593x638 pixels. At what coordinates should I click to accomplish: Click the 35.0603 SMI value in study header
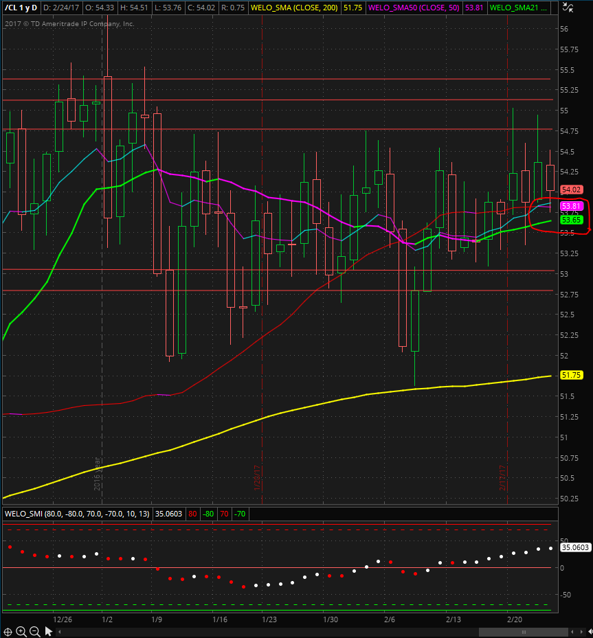tap(168, 514)
